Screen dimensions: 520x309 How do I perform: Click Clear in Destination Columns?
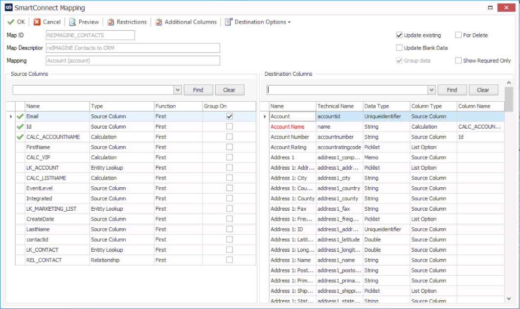(x=483, y=90)
